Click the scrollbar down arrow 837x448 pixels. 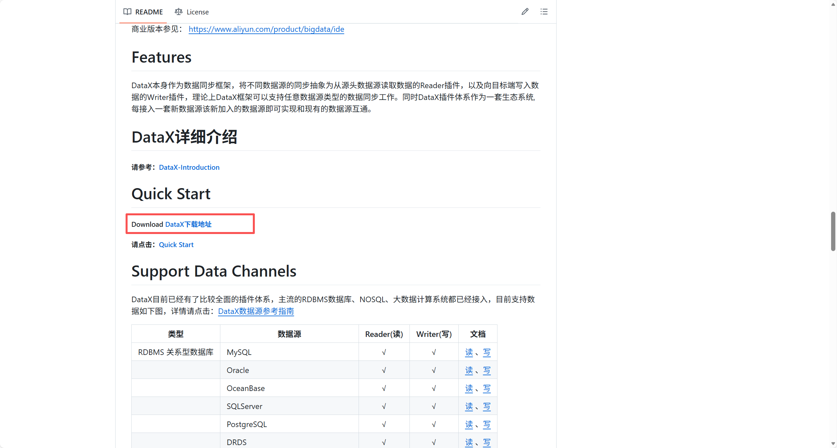tap(833, 443)
